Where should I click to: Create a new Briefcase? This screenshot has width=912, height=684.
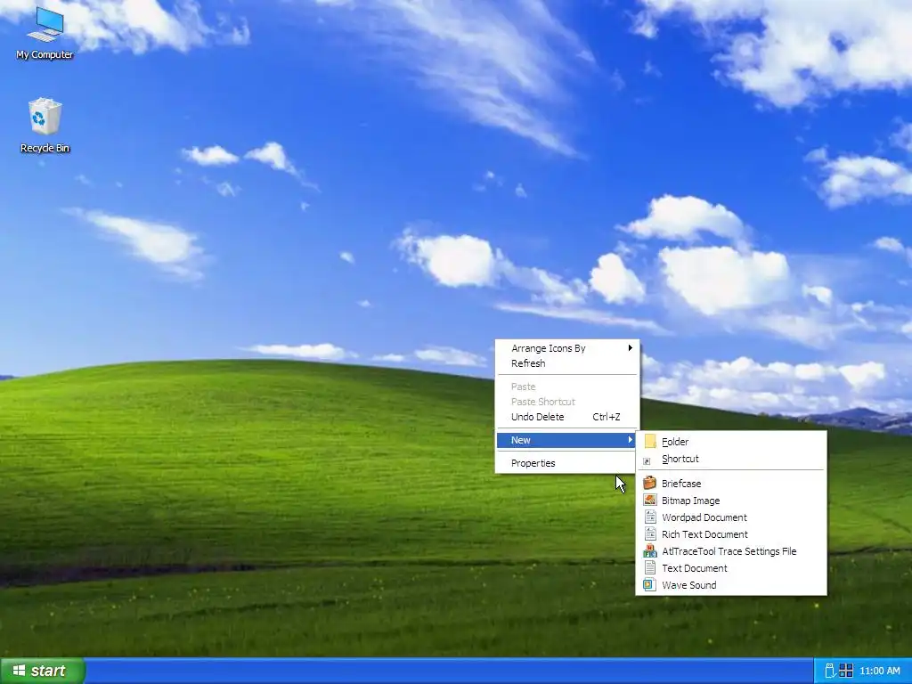[731, 484]
